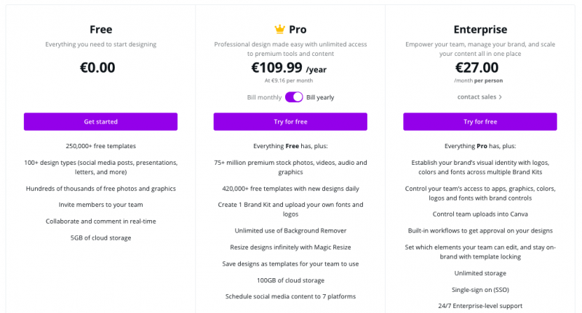Click Get started under Free plan
This screenshot has width=582, height=313.
[x=100, y=121]
